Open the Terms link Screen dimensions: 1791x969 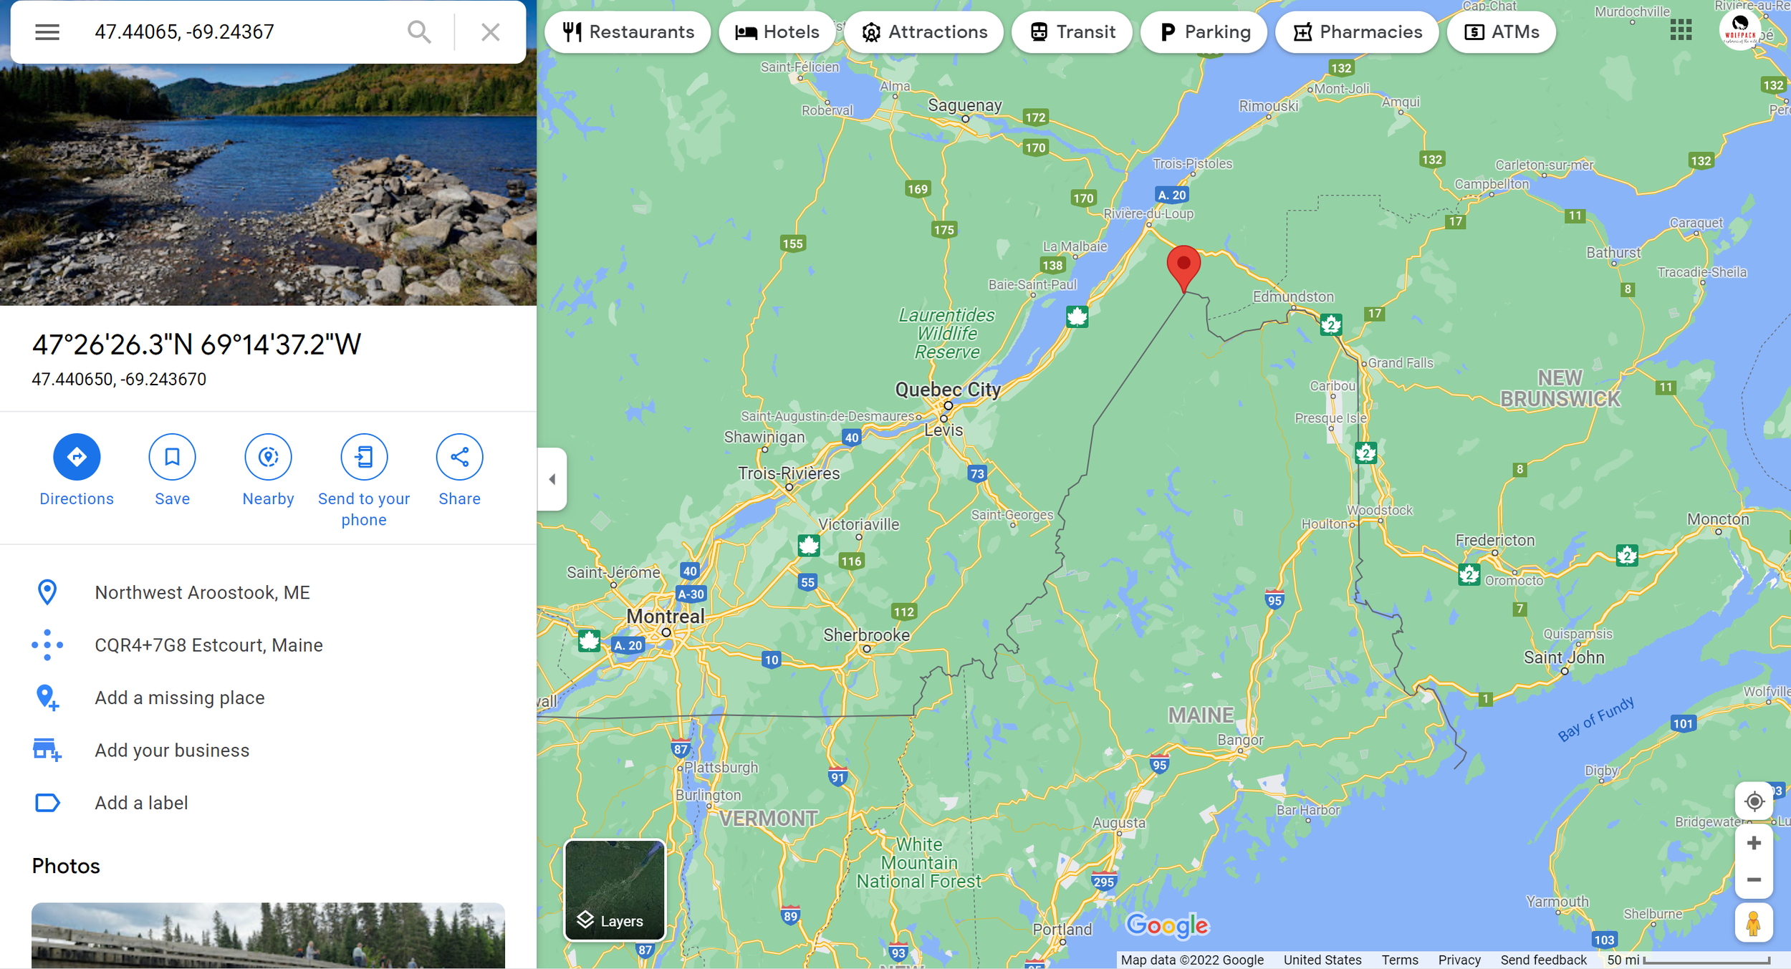(x=1400, y=960)
